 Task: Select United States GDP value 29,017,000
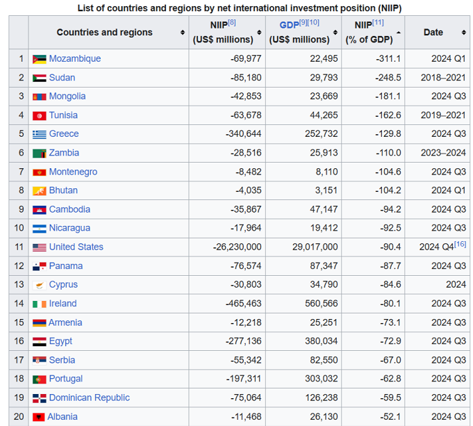(315, 247)
